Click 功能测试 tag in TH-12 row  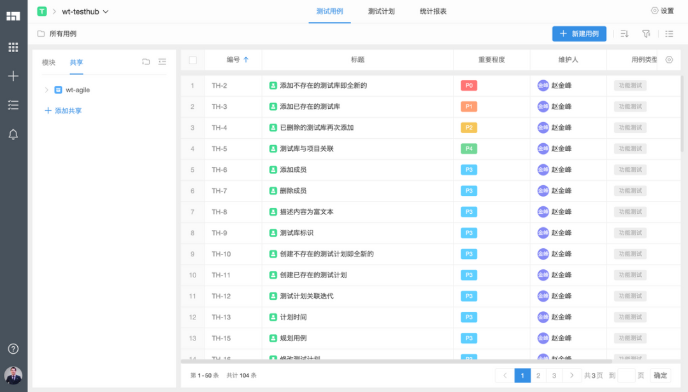(630, 296)
